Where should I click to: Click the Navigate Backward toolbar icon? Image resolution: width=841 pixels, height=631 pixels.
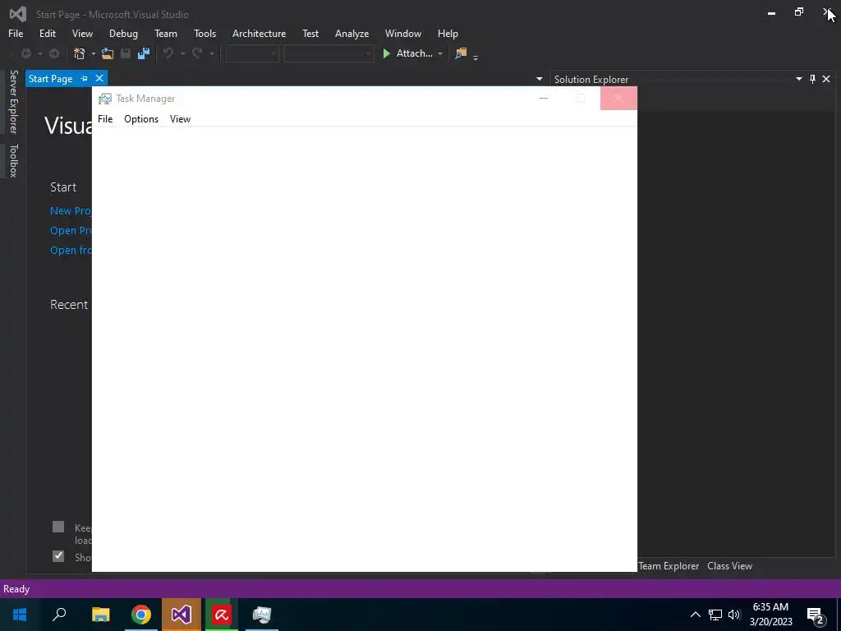point(25,53)
